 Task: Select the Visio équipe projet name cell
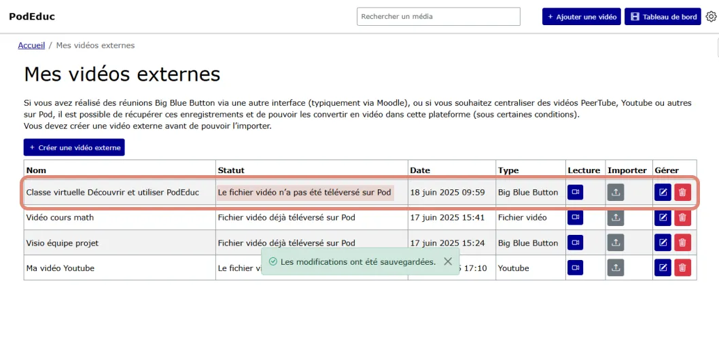120,242
